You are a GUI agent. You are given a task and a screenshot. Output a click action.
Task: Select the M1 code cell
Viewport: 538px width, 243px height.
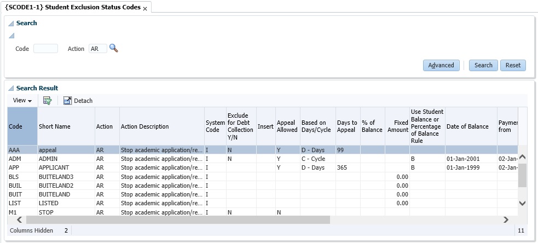tap(22, 212)
